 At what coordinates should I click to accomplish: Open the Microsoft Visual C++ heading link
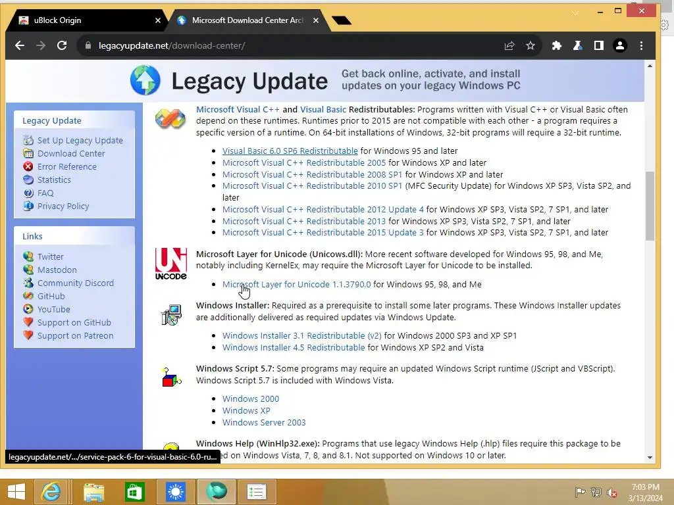point(238,110)
